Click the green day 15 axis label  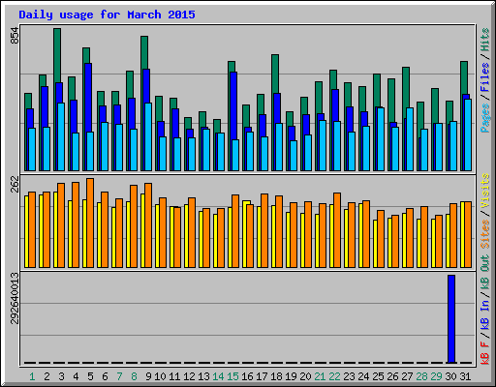[232, 376]
